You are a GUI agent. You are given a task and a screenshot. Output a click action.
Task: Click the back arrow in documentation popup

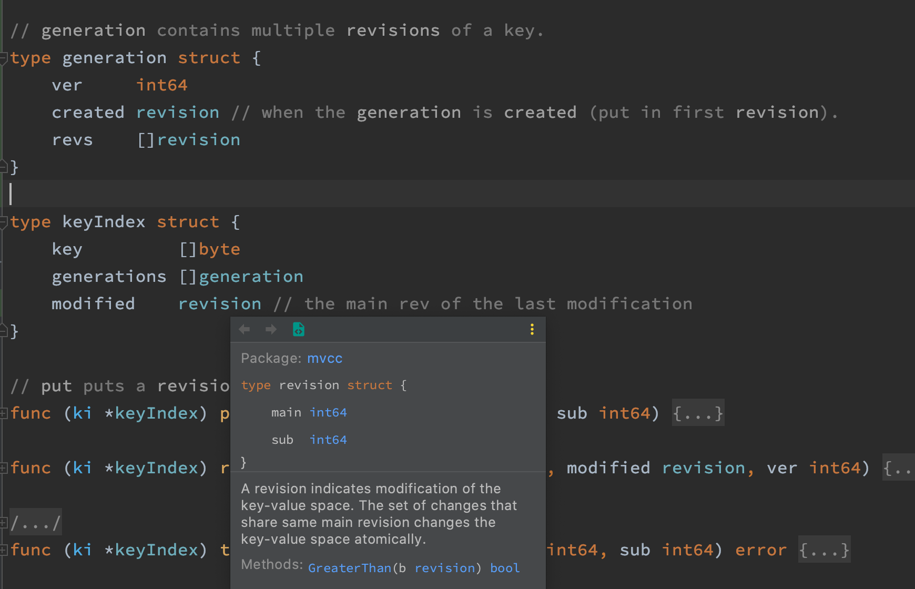pyautogui.click(x=245, y=330)
